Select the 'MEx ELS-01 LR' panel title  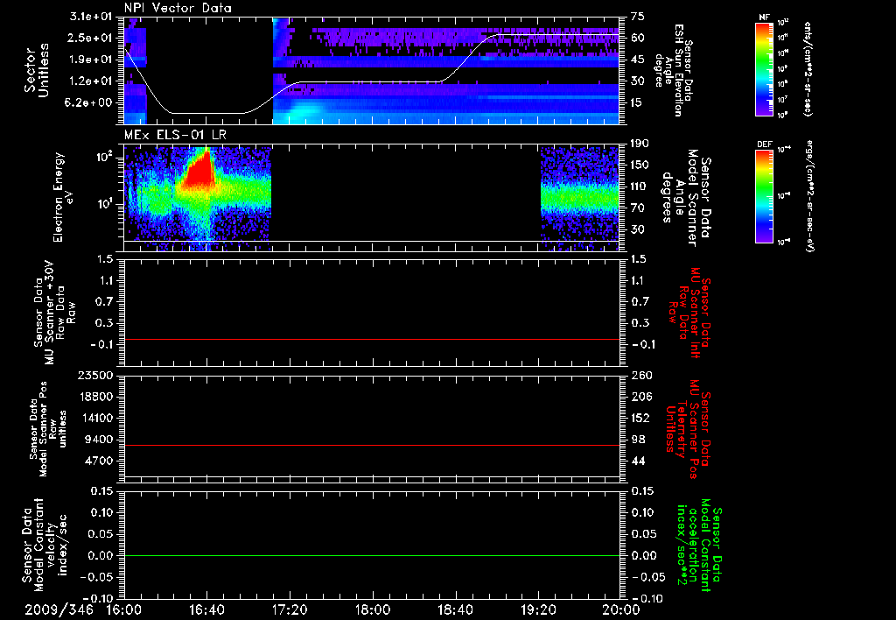pyautogui.click(x=175, y=135)
